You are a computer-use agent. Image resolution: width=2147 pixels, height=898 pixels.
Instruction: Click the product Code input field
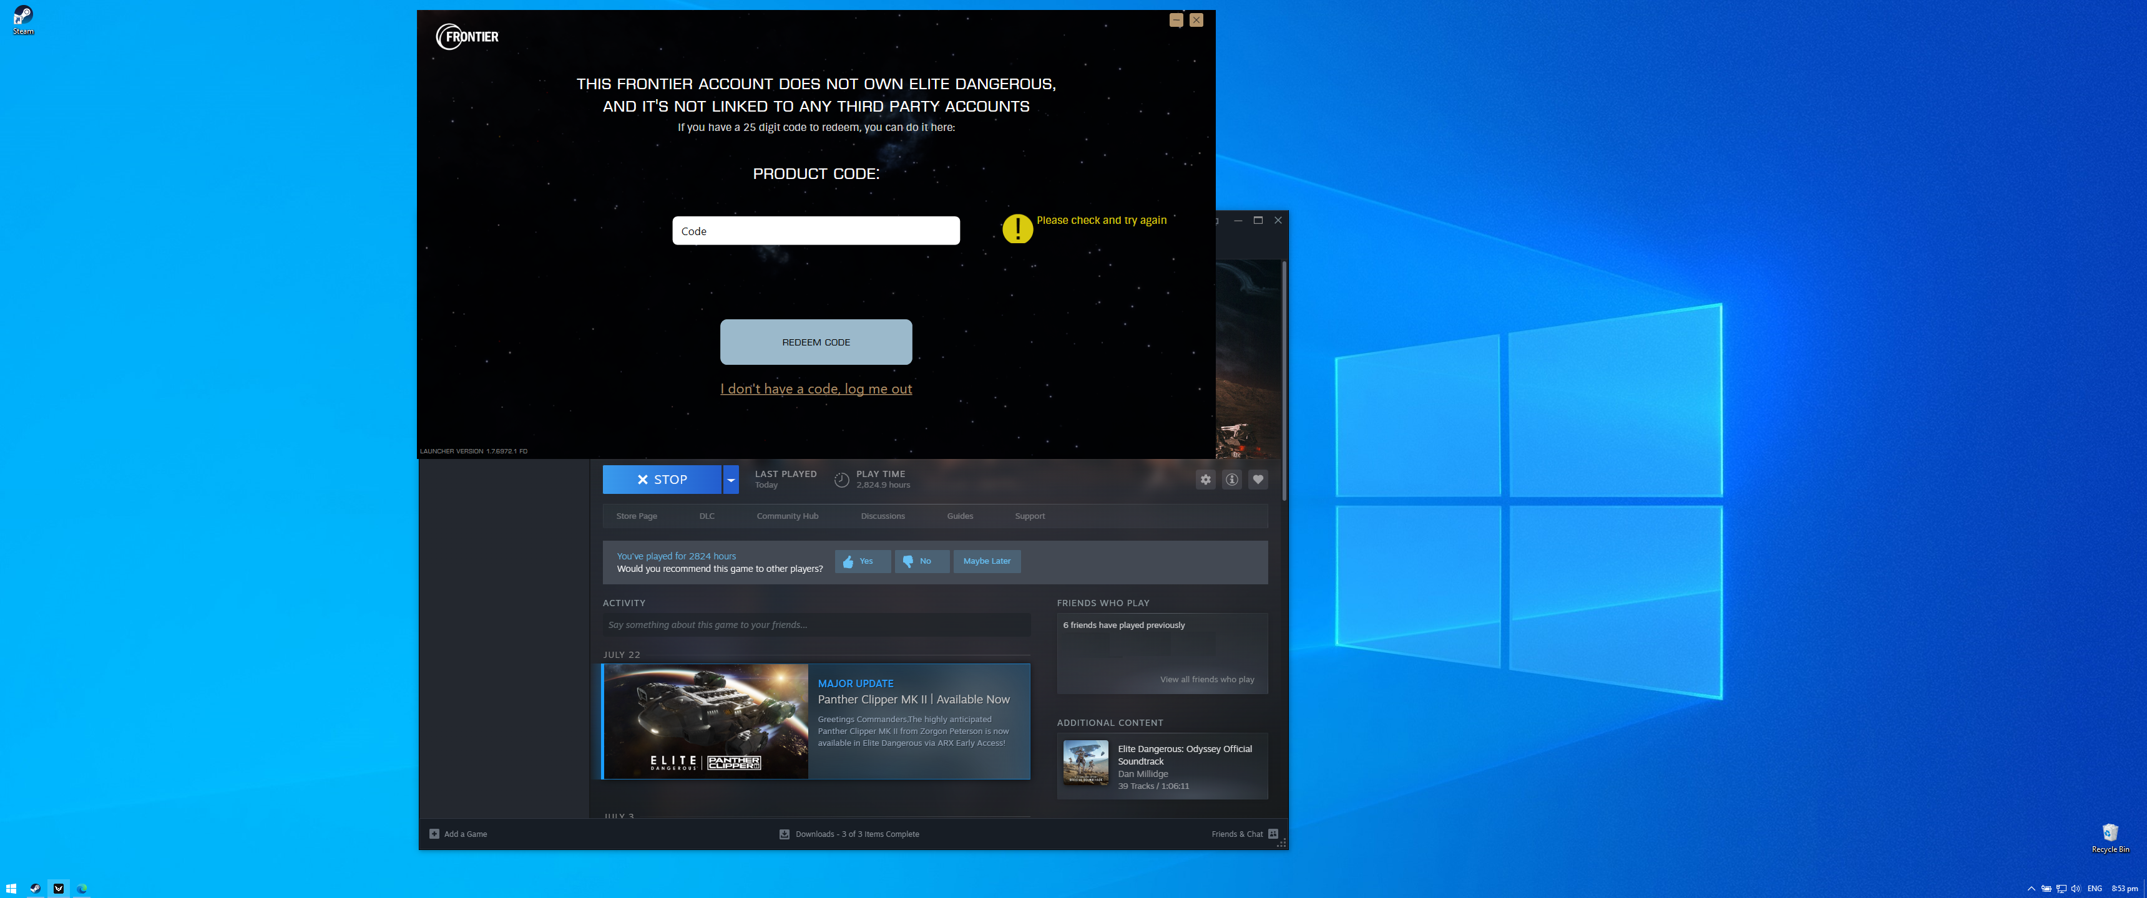815,231
